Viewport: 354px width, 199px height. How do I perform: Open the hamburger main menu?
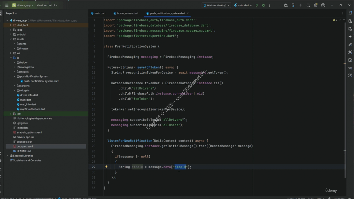coord(7,5)
